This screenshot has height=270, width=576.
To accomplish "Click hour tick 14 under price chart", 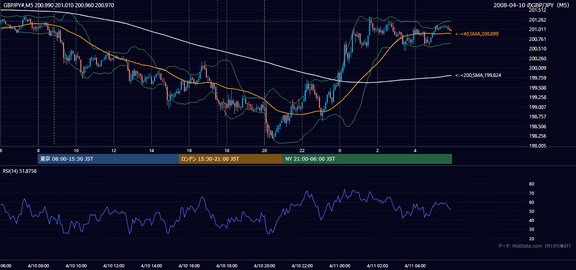I will [x=151, y=151].
